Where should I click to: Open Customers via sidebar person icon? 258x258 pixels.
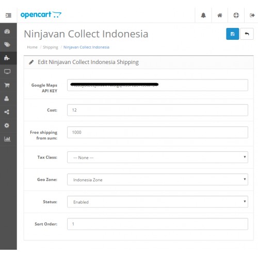click(7, 99)
